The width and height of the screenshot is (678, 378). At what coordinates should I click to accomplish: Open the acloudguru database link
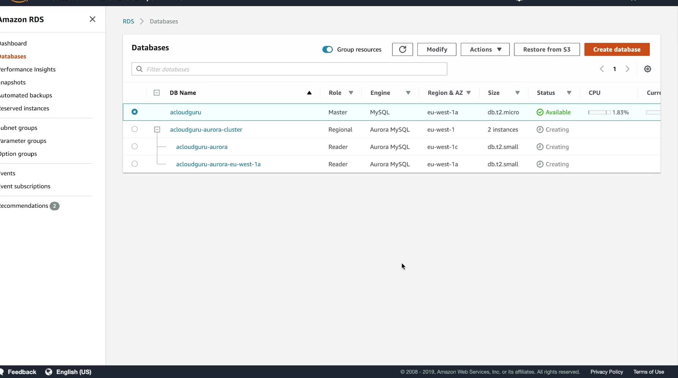pyautogui.click(x=185, y=112)
